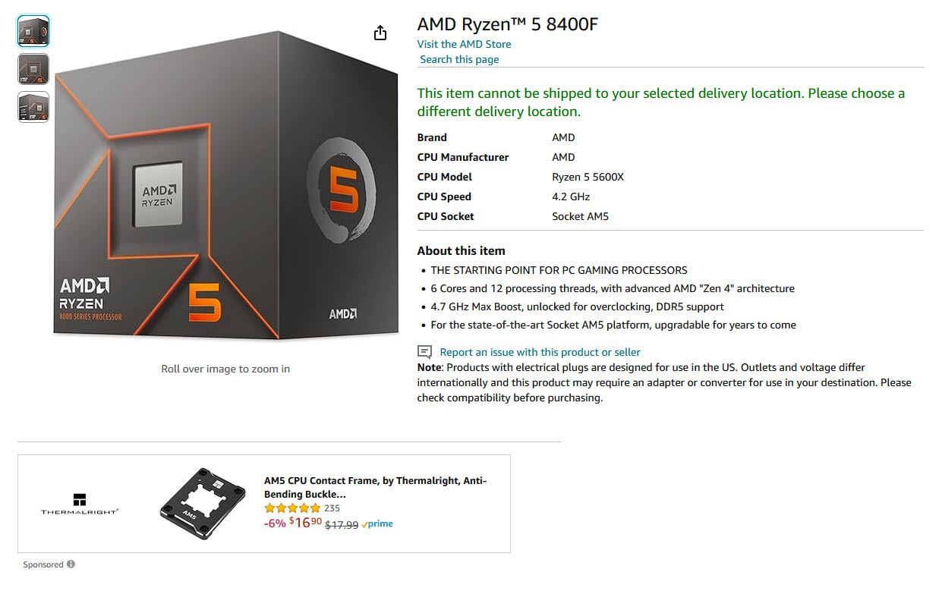The height and width of the screenshot is (594, 942).
Task: Select the third product thumbnail
Action: tap(33, 107)
